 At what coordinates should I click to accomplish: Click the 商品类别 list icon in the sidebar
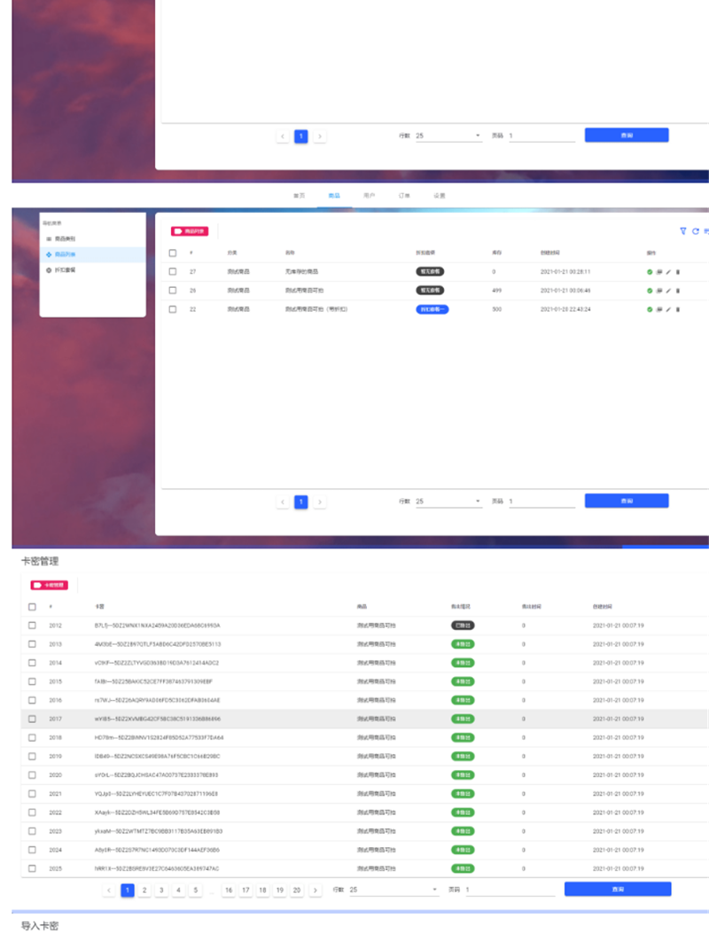49,238
